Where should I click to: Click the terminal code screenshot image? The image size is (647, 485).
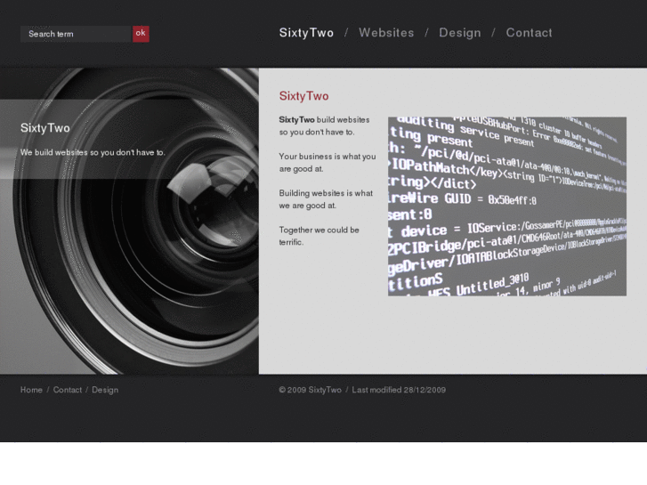pos(507,206)
